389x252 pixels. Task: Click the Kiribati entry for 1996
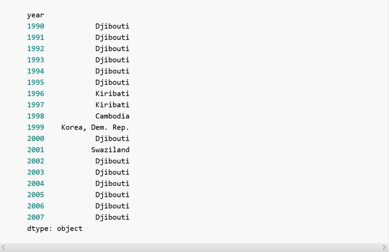click(112, 94)
